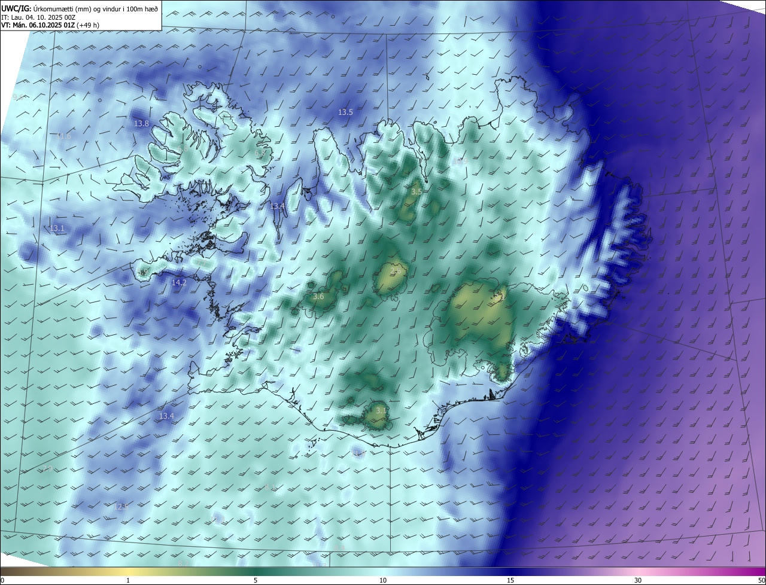Viewport: 766px width, 585px height.
Task: Click the 13.1 value label
Action: pos(57,228)
